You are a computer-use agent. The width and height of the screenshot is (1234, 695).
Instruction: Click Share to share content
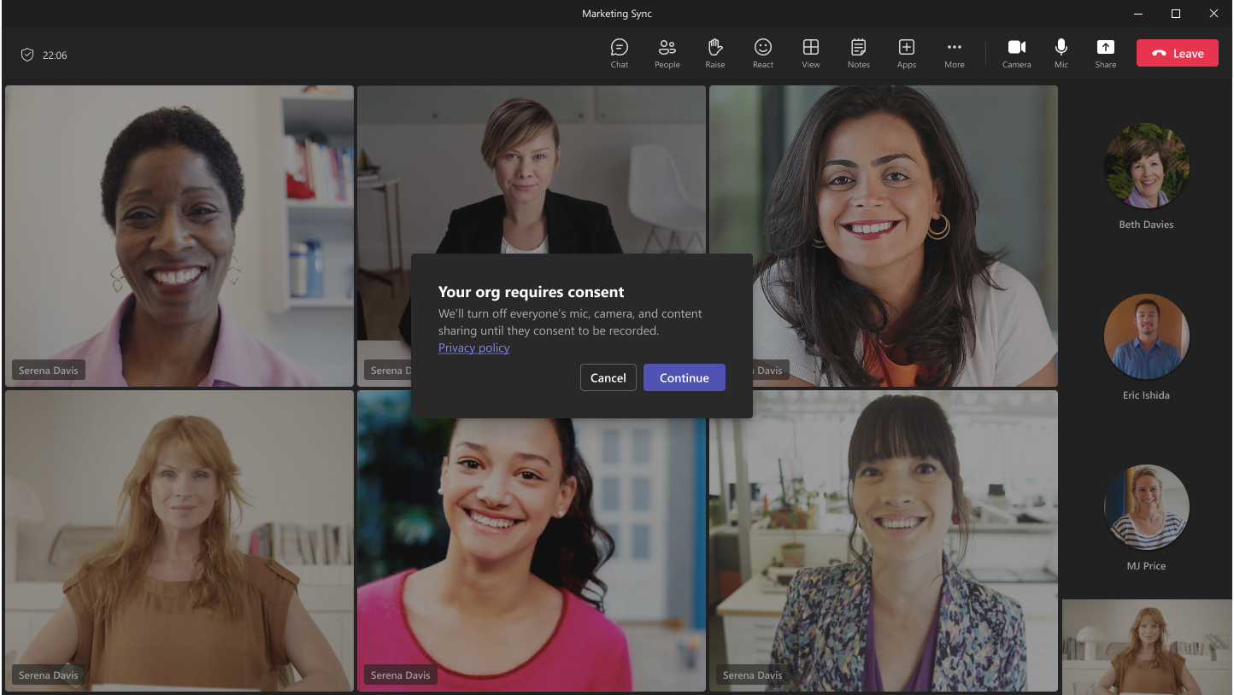[1106, 53]
